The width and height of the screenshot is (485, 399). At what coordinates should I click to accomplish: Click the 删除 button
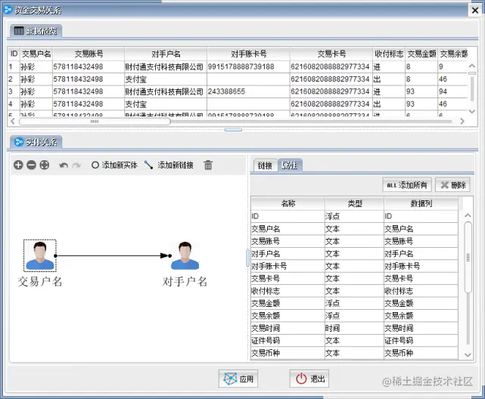(x=452, y=185)
